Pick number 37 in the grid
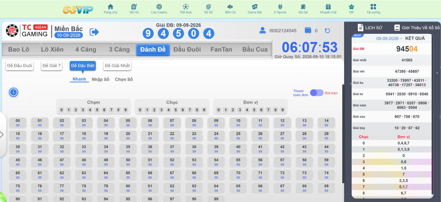This screenshot has width=441, height=202. [172, 149]
